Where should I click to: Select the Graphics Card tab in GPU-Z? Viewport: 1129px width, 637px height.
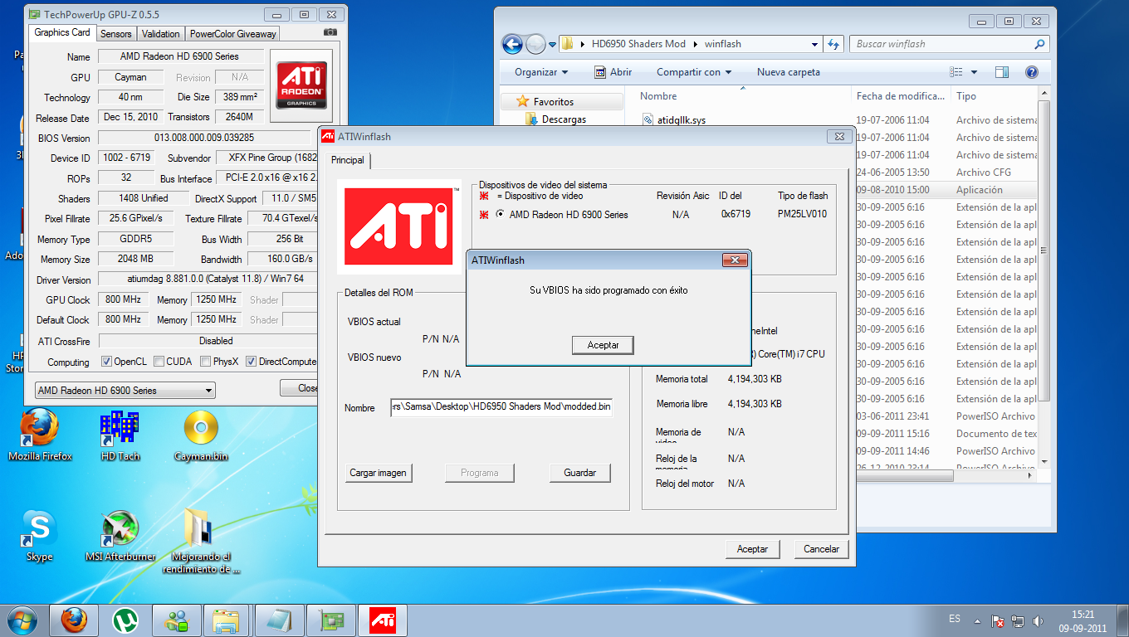(x=62, y=33)
